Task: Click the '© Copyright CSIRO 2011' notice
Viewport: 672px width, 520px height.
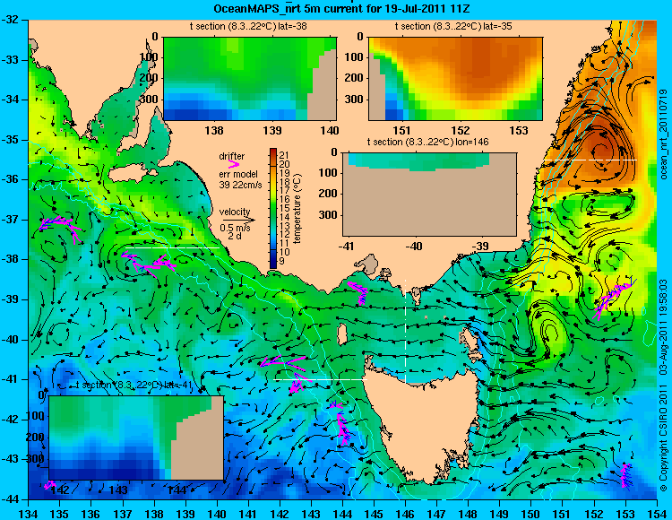Action: [x=664, y=436]
